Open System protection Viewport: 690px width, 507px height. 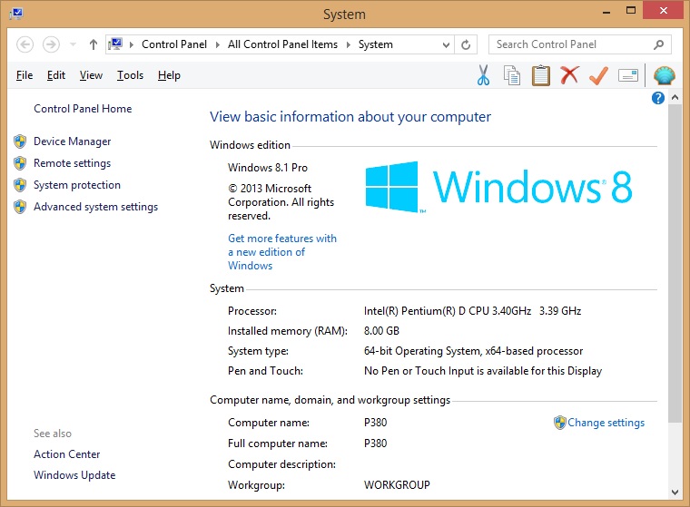click(77, 185)
